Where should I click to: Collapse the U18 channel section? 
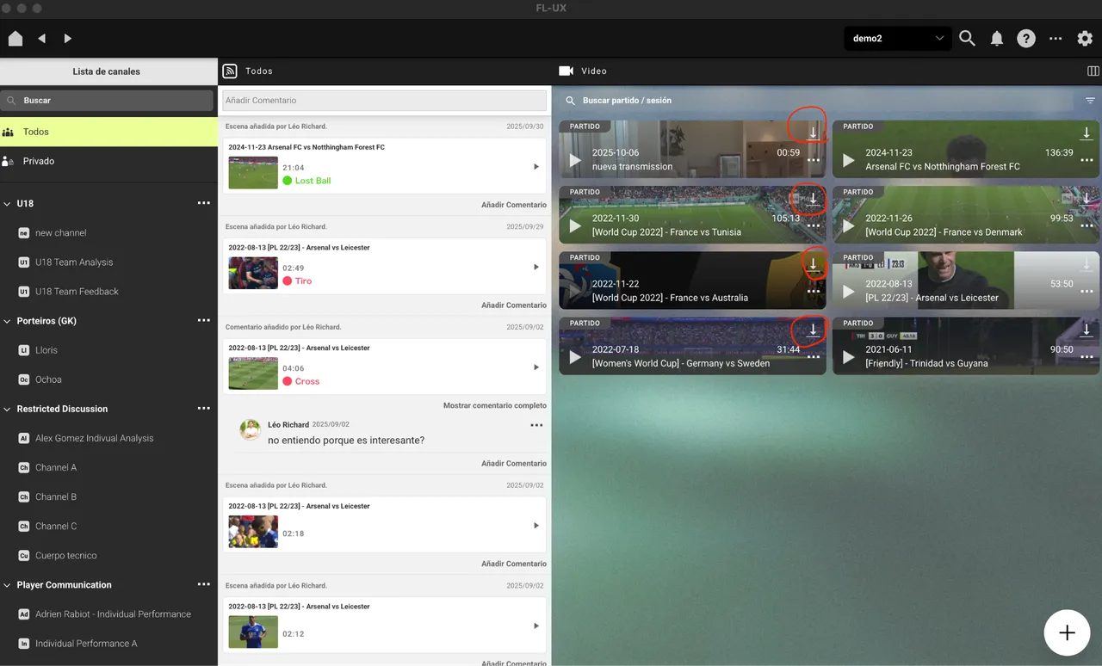(x=8, y=204)
